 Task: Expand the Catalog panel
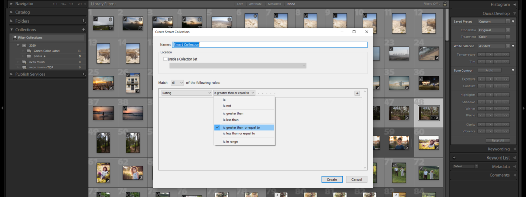pyautogui.click(x=12, y=12)
